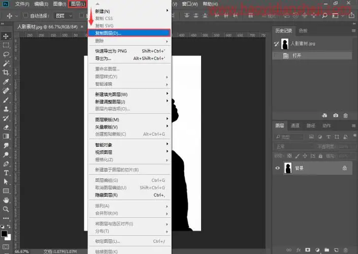Select the Clone Stamp tool
The image size is (358, 254).
pos(6,109)
